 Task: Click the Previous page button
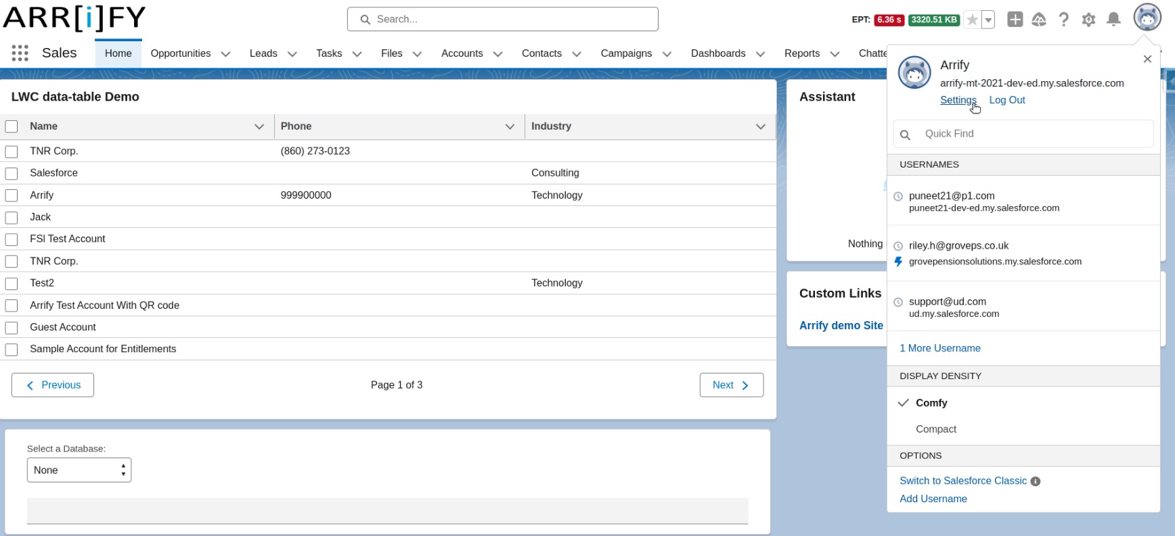point(53,385)
